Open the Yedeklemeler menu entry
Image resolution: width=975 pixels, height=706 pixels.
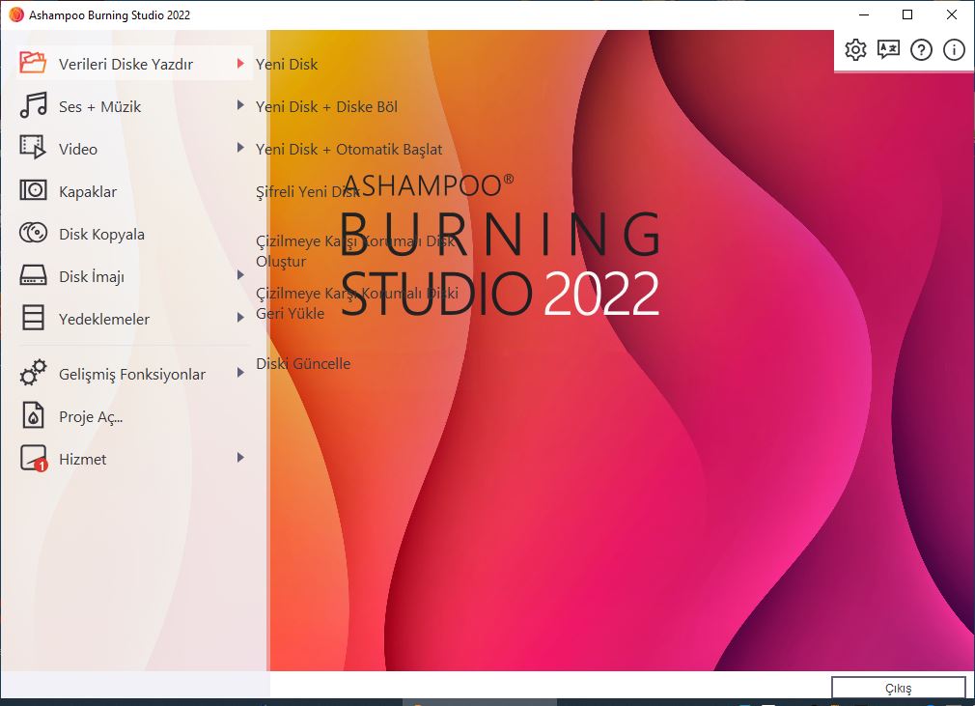coord(134,318)
